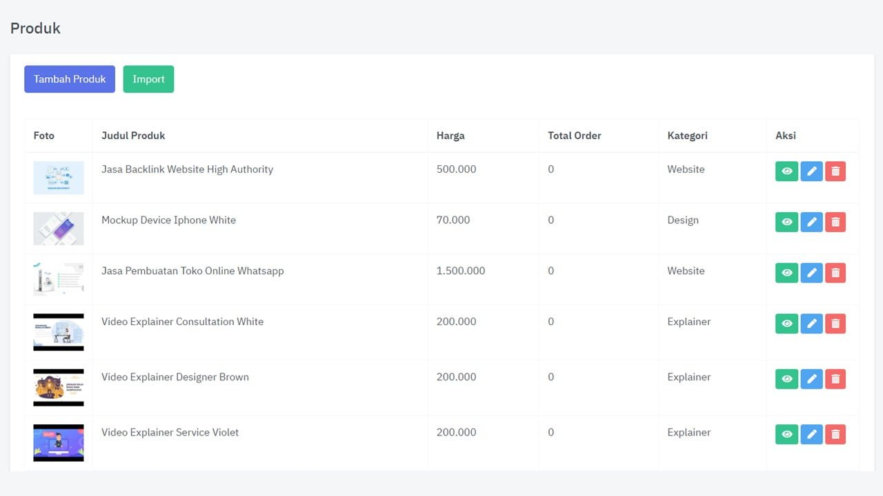Viewport: 883px width, 496px height.
Task: Edit Video Explainer Consultation White product
Action: tap(811, 324)
